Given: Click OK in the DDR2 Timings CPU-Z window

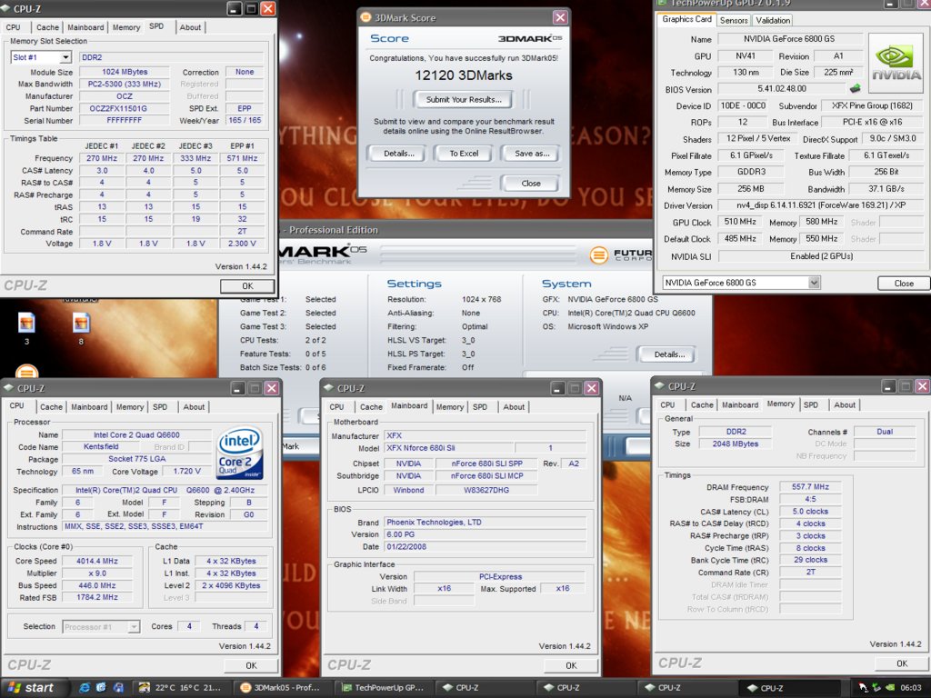Looking at the screenshot, I should point(901,663).
